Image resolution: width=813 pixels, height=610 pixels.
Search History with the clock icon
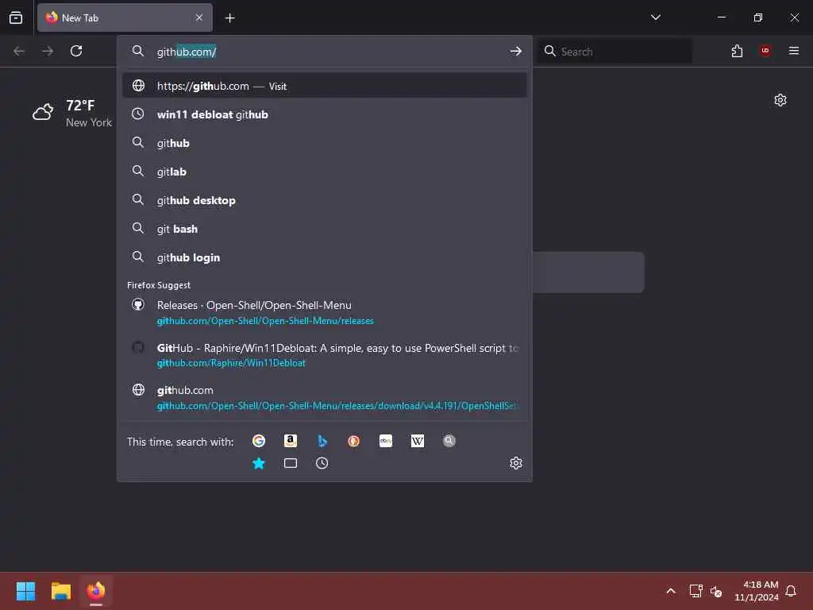pos(322,463)
